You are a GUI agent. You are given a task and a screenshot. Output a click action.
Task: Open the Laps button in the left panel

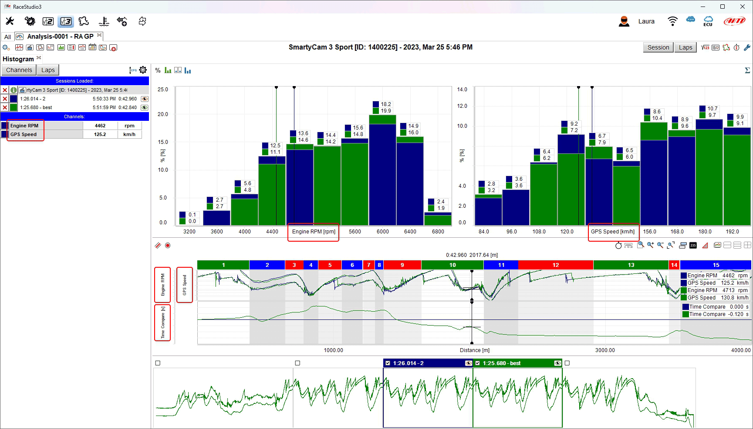pos(48,70)
